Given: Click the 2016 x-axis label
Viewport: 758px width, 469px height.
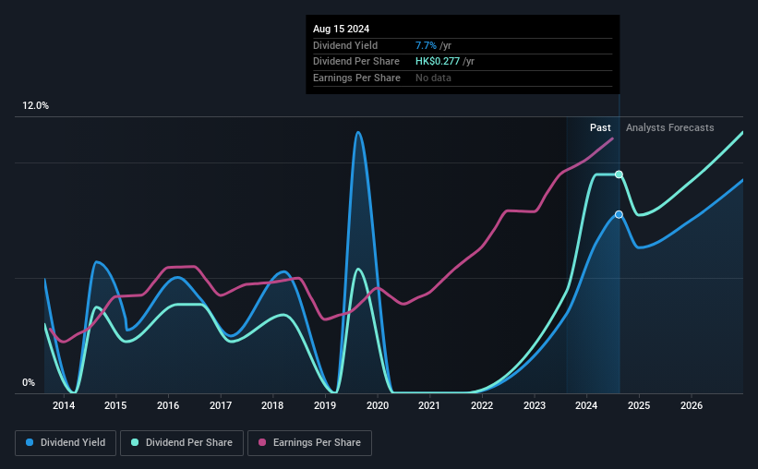Looking at the screenshot, I should [x=168, y=405].
